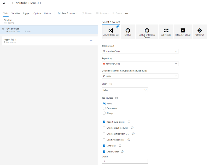Select the Agent job 1 row
The height and width of the screenshot is (165, 209).
(x=50, y=41)
